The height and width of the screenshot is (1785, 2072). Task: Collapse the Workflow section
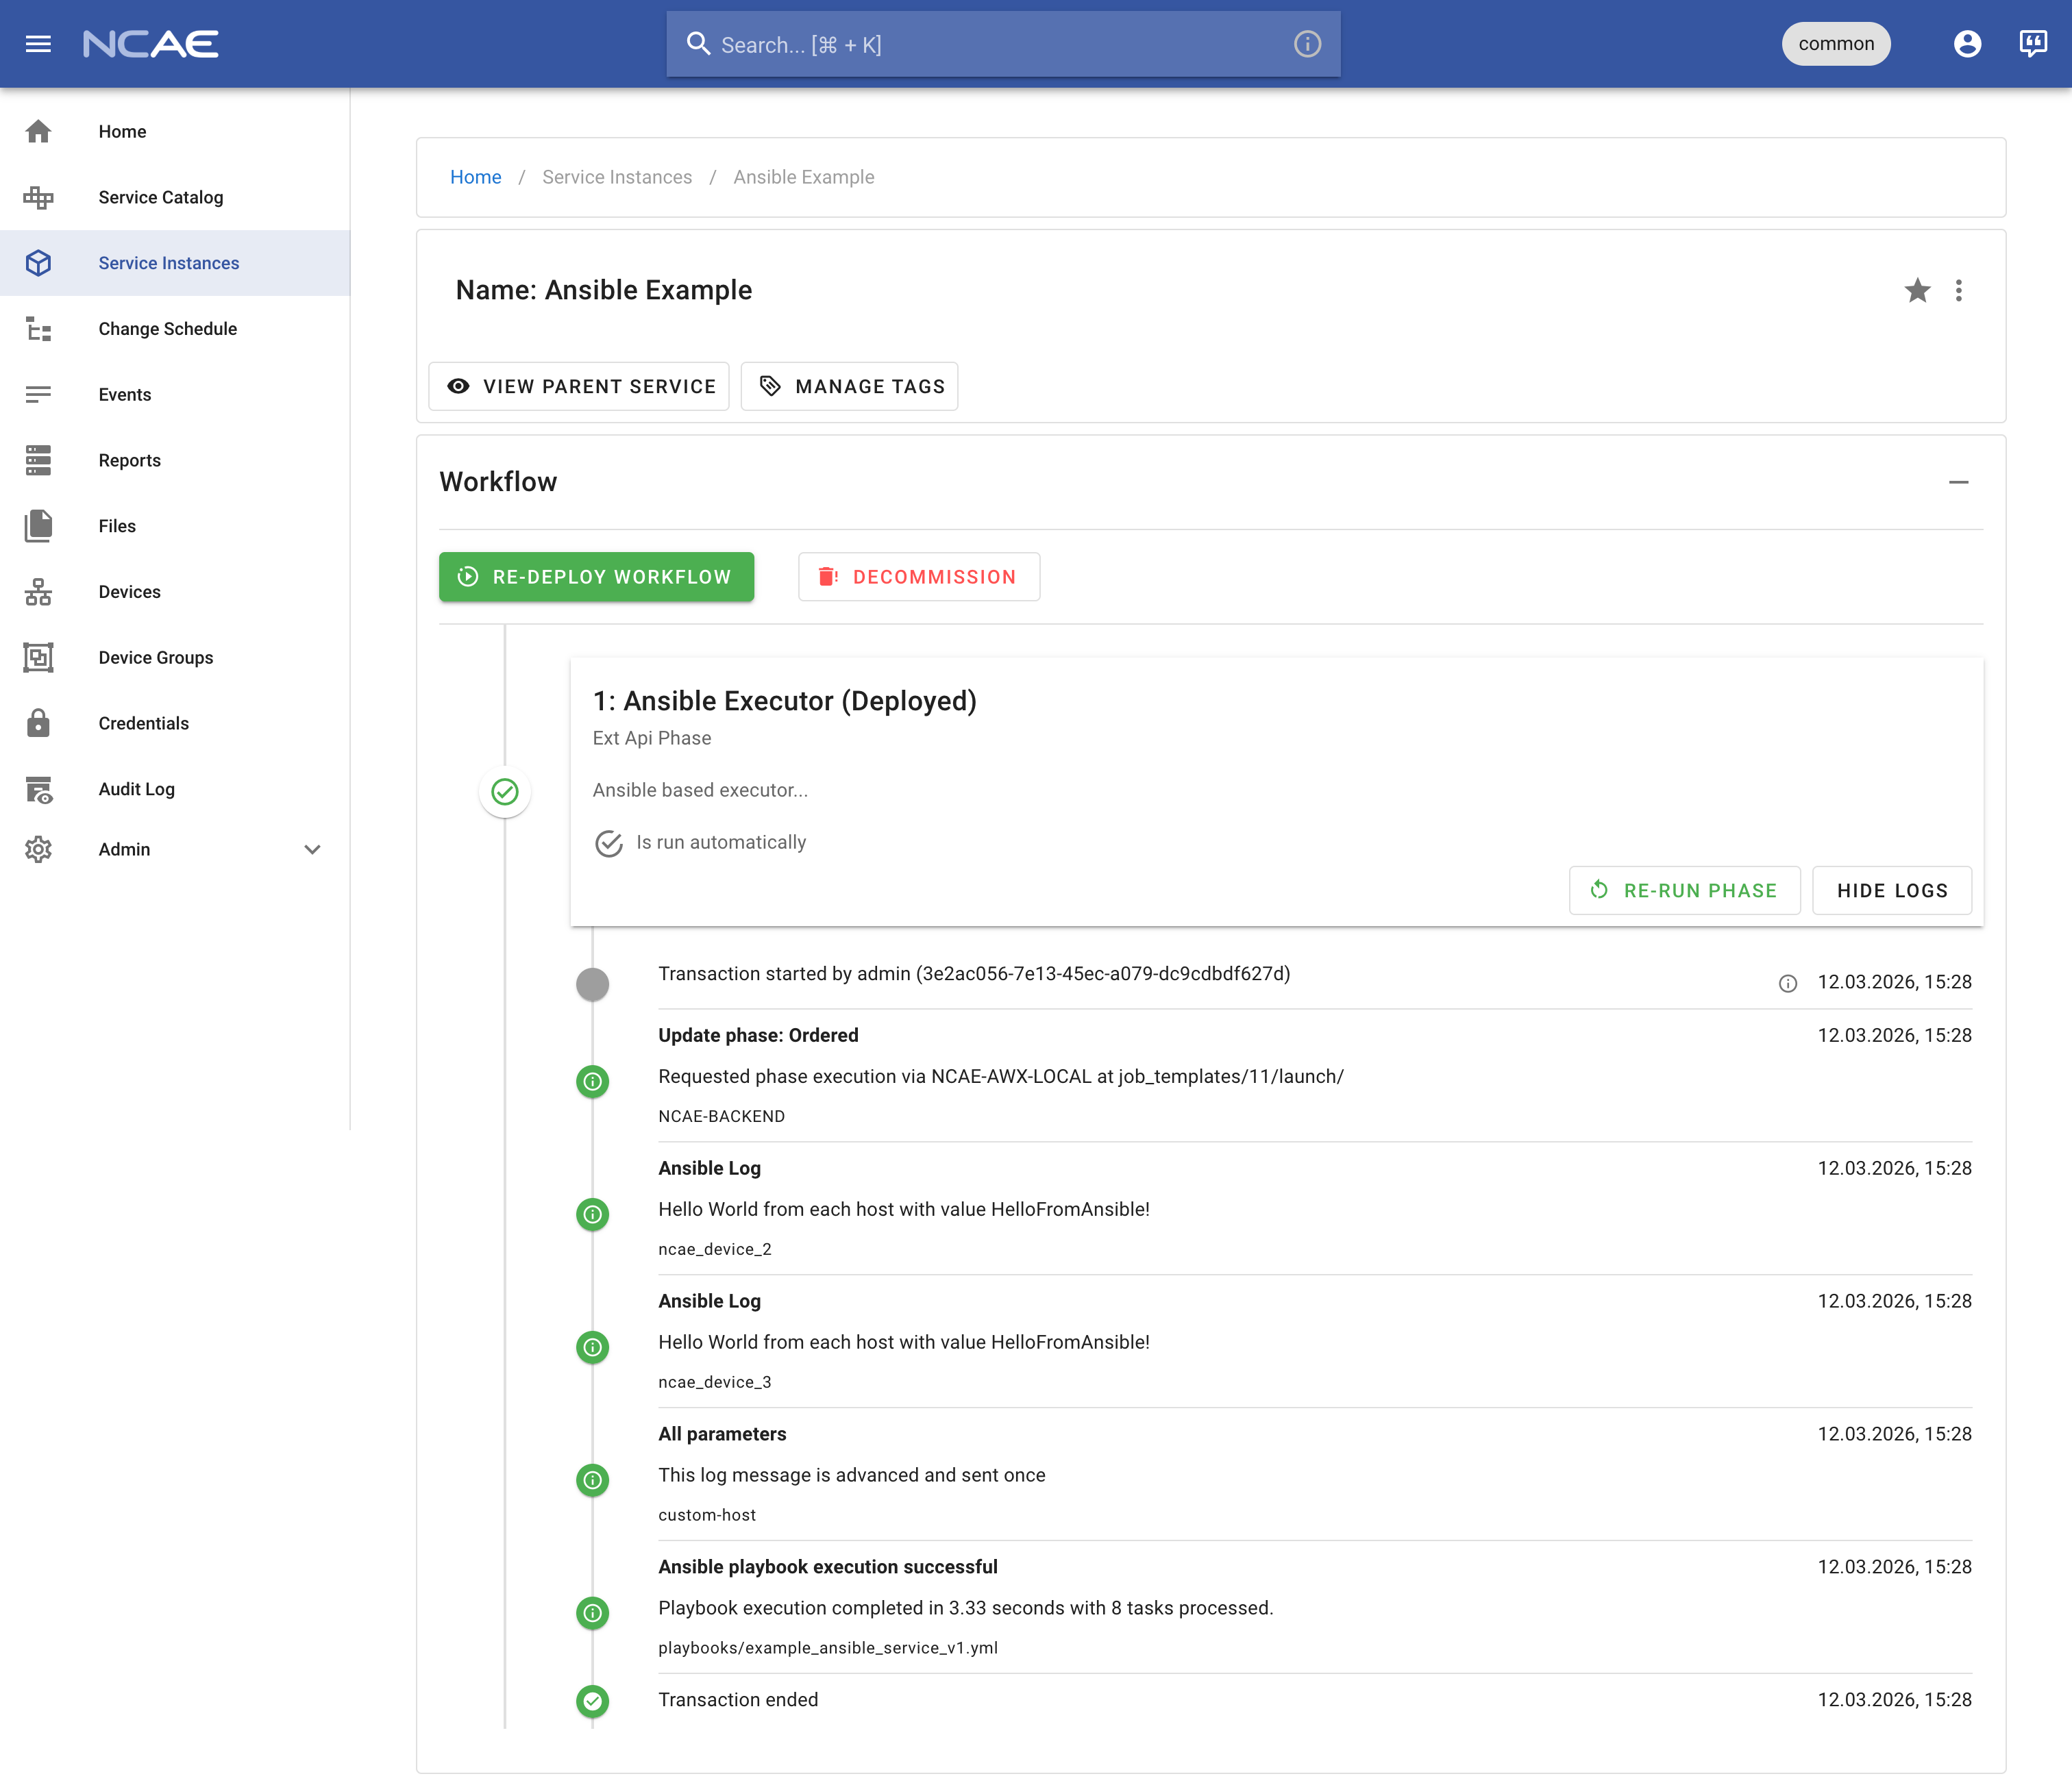[x=1958, y=483]
